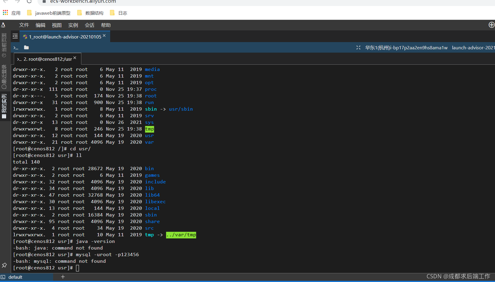Click the 'lib64' directory name

[152, 195]
